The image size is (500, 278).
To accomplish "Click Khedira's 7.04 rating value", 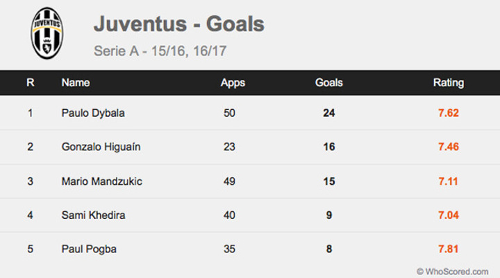I will (x=449, y=215).
